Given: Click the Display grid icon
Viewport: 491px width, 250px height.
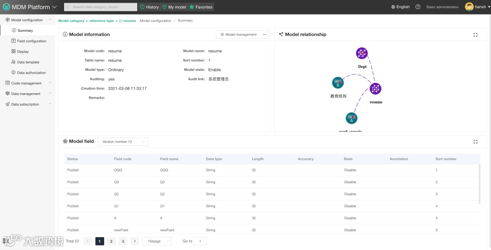Looking at the screenshot, I should 14,51.
